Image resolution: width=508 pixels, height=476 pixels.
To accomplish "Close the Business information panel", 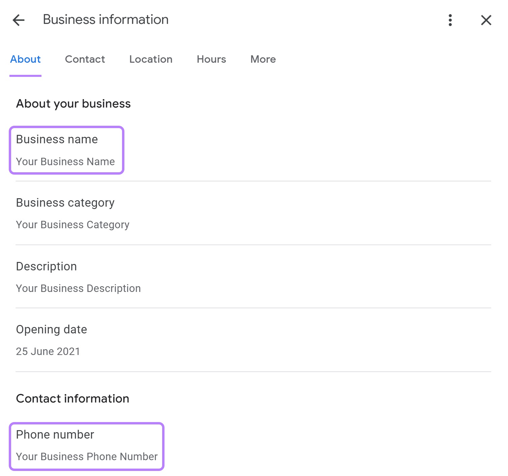I will pyautogui.click(x=486, y=20).
